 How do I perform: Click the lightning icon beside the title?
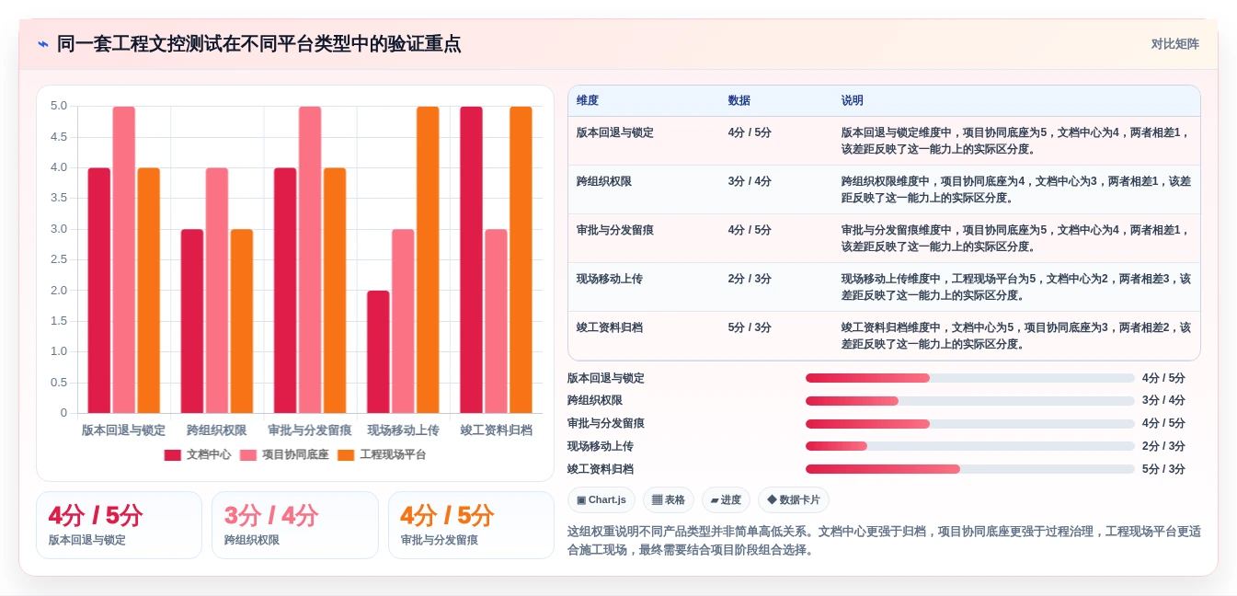[x=43, y=44]
